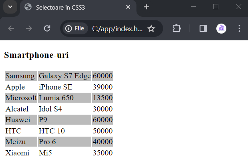Reload the current page
The height and width of the screenshot is (161, 248).
[47, 28]
